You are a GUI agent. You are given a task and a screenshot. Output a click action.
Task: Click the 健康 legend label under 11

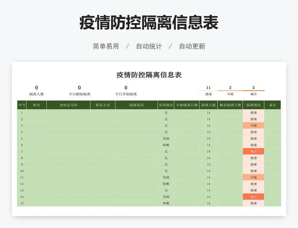coord(209,94)
